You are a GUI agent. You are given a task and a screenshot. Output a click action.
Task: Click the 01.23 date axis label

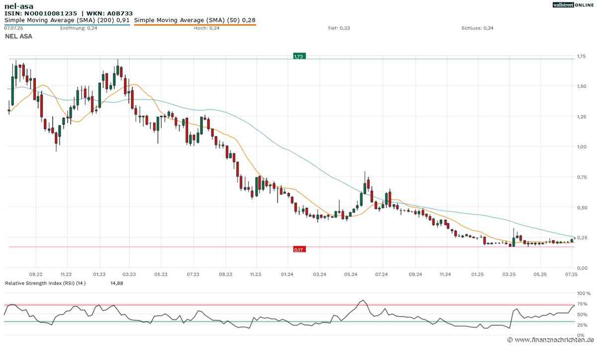tap(99, 274)
